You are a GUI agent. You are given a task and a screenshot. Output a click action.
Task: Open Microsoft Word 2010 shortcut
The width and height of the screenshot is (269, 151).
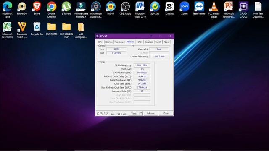[140, 9]
